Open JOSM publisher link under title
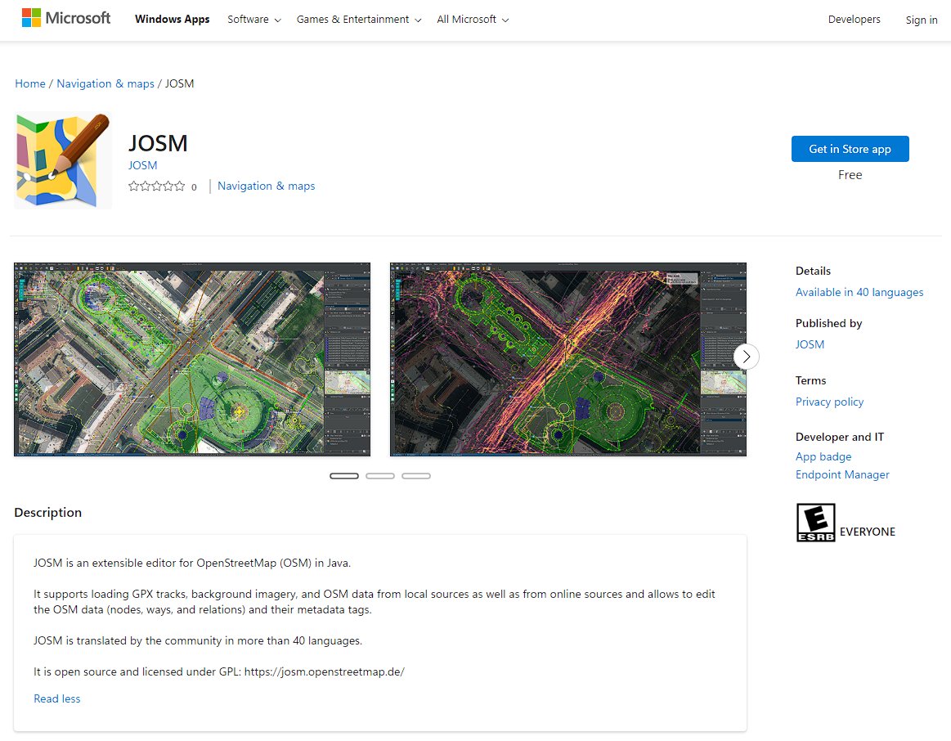The image size is (951, 741). [x=142, y=165]
